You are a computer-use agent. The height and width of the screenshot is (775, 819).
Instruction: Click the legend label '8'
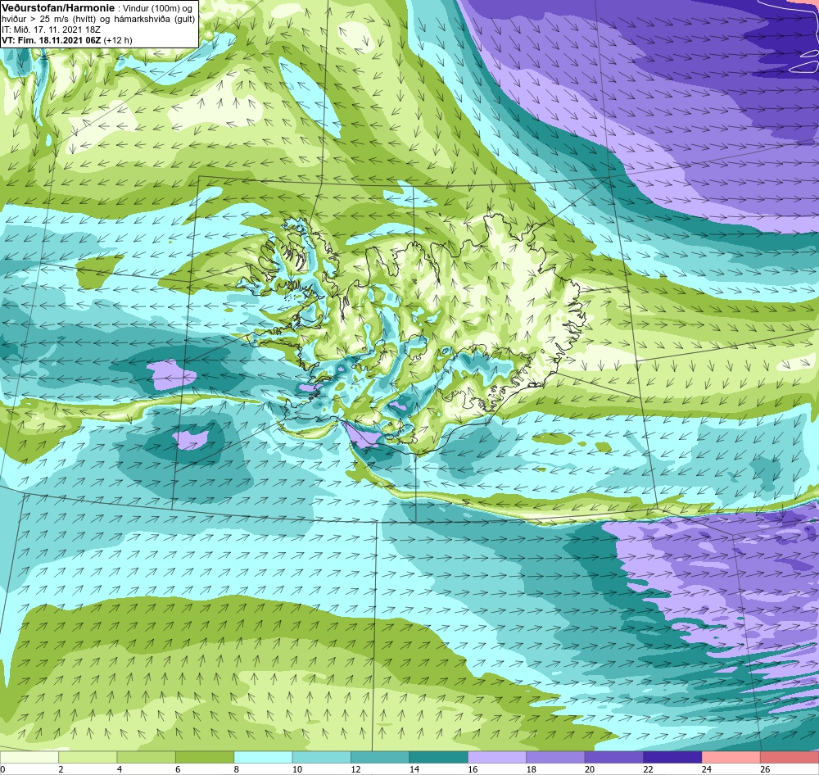pyautogui.click(x=237, y=768)
